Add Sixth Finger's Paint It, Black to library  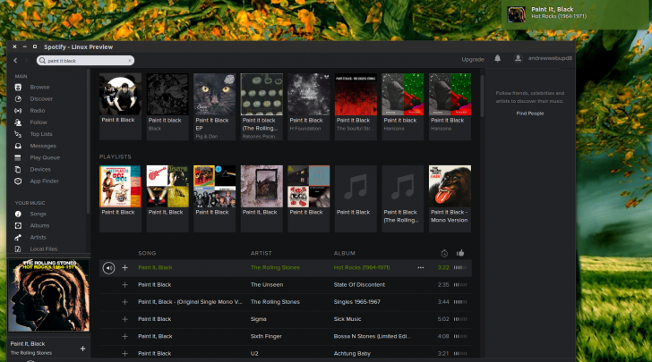pyautogui.click(x=124, y=336)
